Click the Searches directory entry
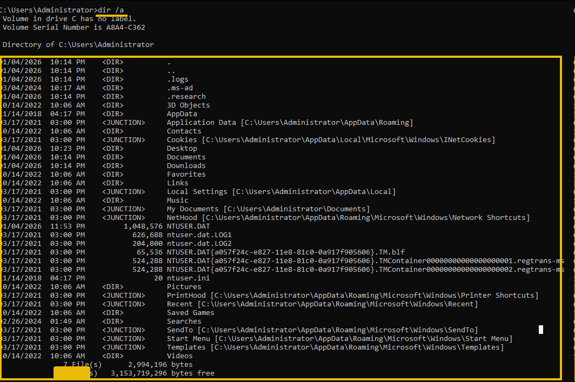 [184, 321]
